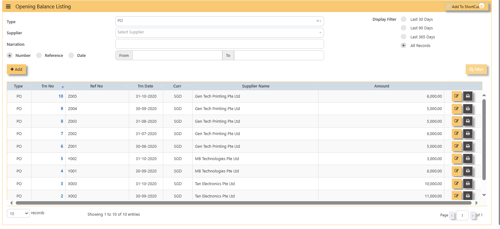The width and height of the screenshot is (500, 229).
Task: Click the horizontal table scrollbar
Action: (244, 203)
